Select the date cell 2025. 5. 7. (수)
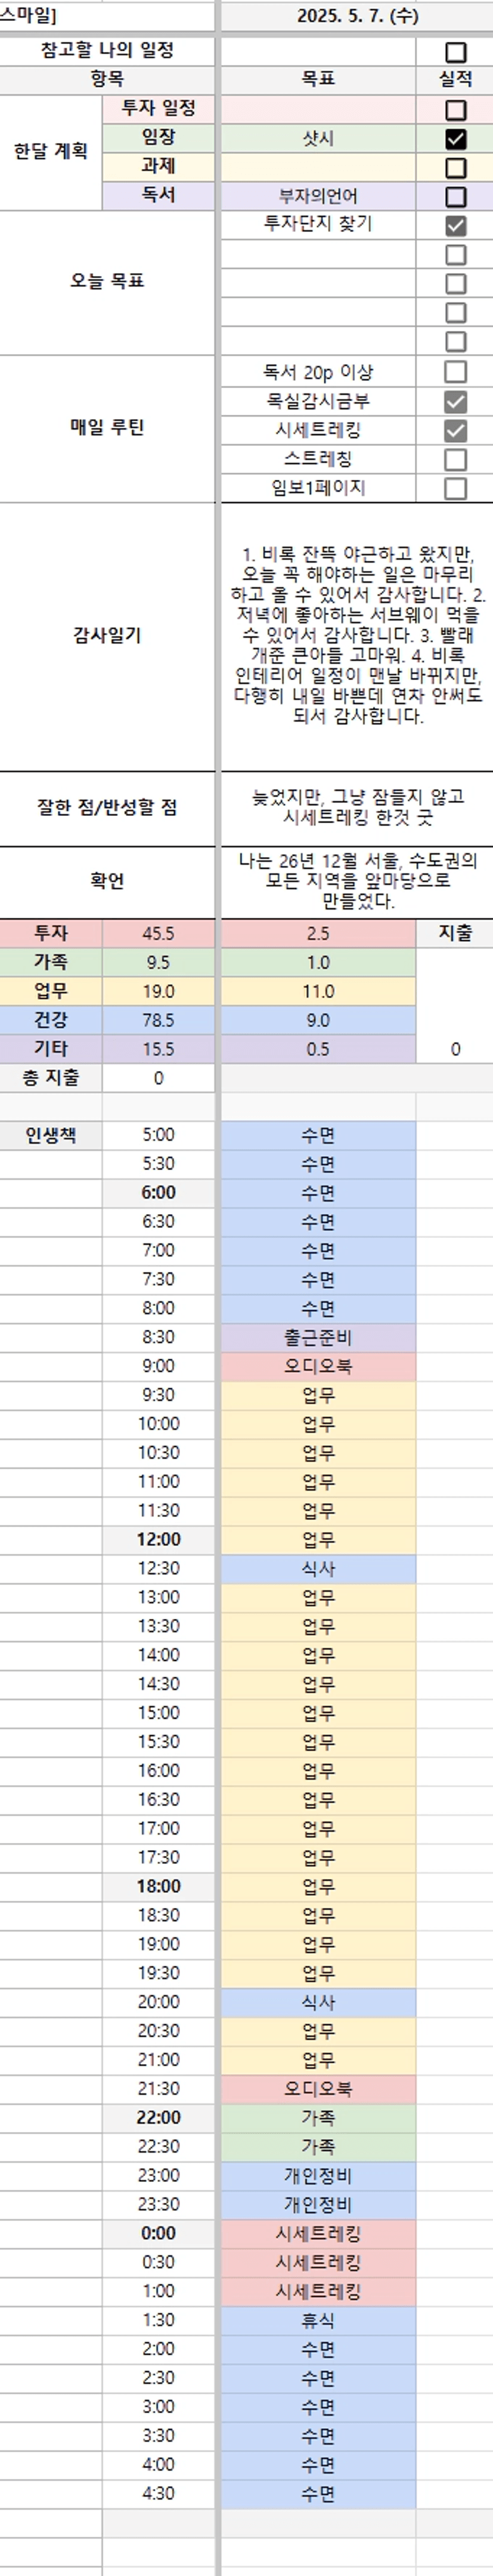The image size is (493, 2576). click(357, 16)
